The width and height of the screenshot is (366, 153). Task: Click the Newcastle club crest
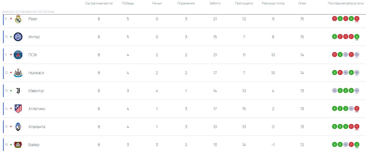18,73
